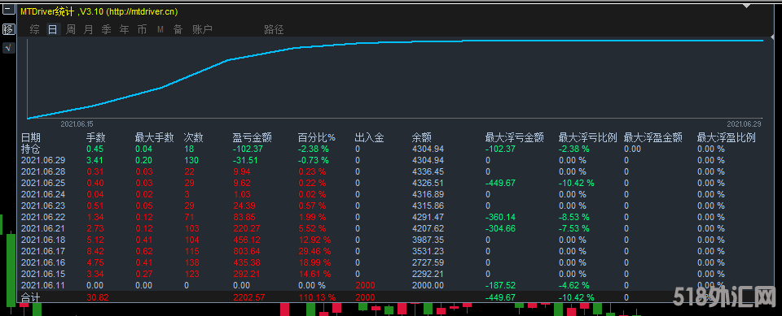Click the 百分比% column header
Viewport: 782px width, 316px height.
tap(317, 137)
